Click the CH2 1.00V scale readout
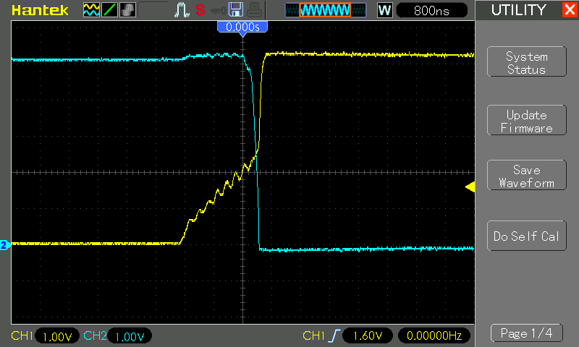 (x=130, y=336)
